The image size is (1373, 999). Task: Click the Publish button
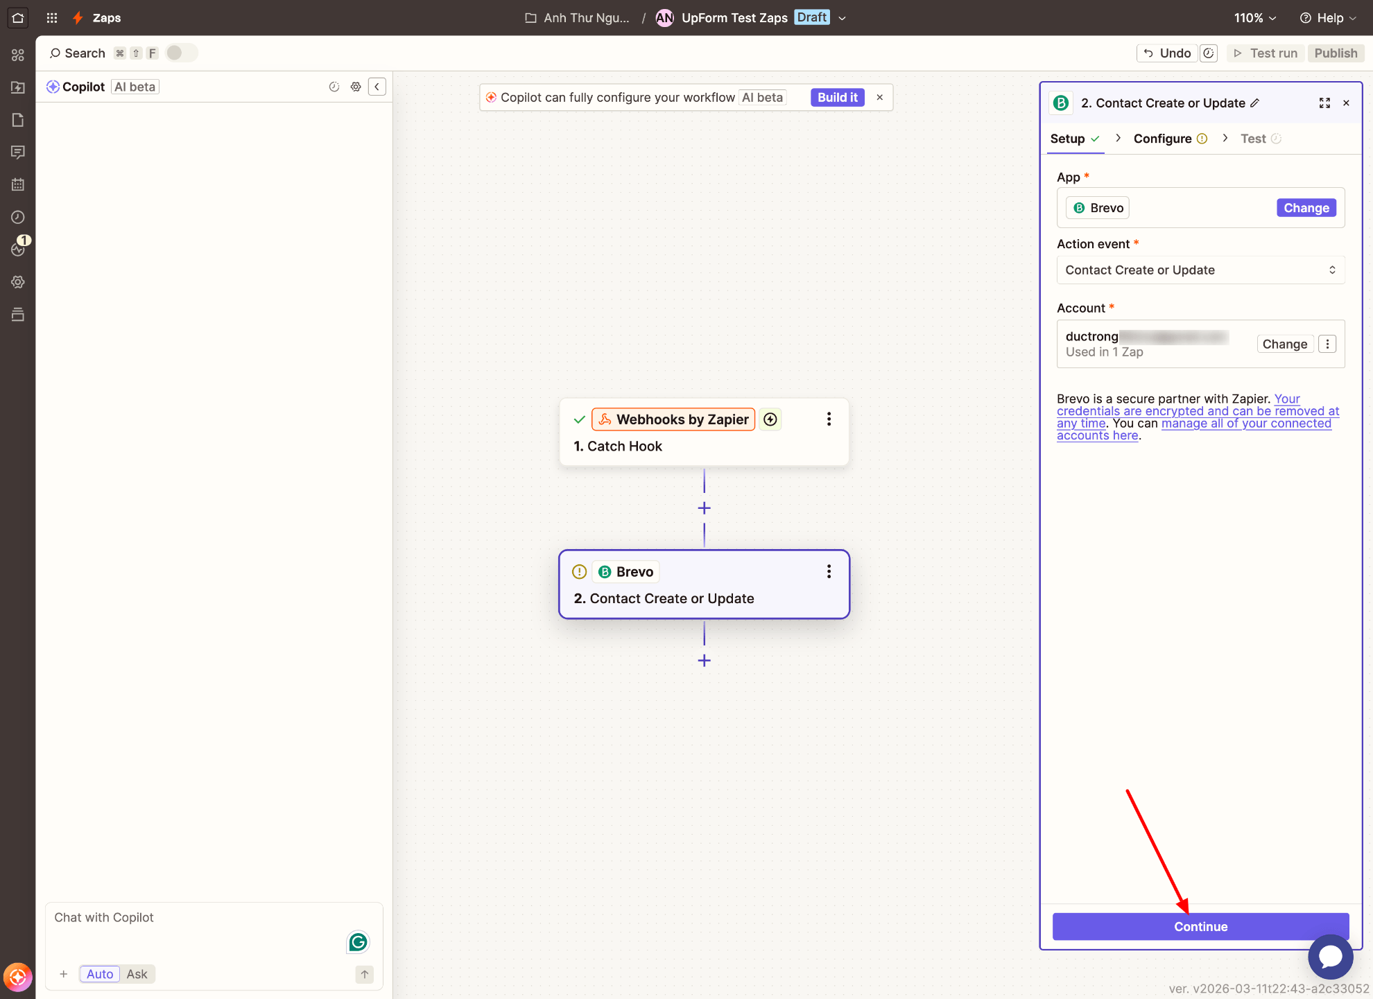[x=1336, y=53]
